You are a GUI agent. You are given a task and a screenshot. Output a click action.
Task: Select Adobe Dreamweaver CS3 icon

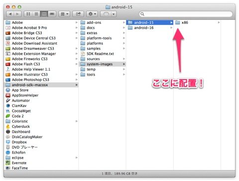tap(8, 48)
